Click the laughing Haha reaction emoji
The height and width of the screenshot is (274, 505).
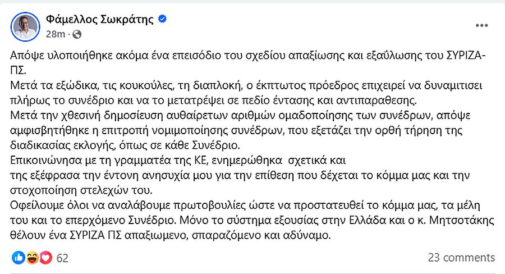[x=32, y=258]
